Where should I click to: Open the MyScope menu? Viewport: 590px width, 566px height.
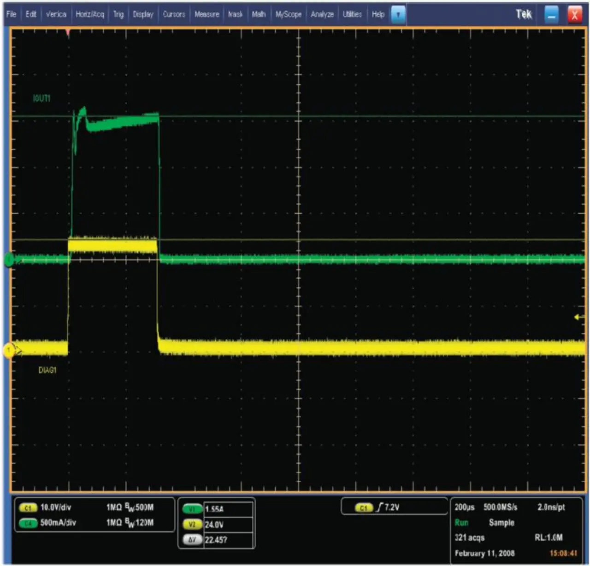288,14
